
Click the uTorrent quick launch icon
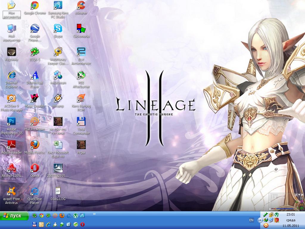tap(75, 215)
